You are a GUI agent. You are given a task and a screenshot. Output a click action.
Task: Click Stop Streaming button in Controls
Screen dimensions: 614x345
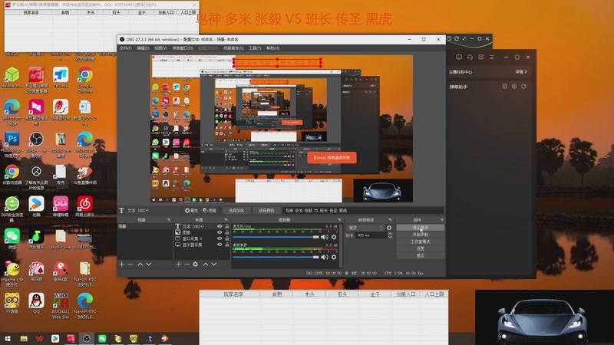[x=420, y=227]
